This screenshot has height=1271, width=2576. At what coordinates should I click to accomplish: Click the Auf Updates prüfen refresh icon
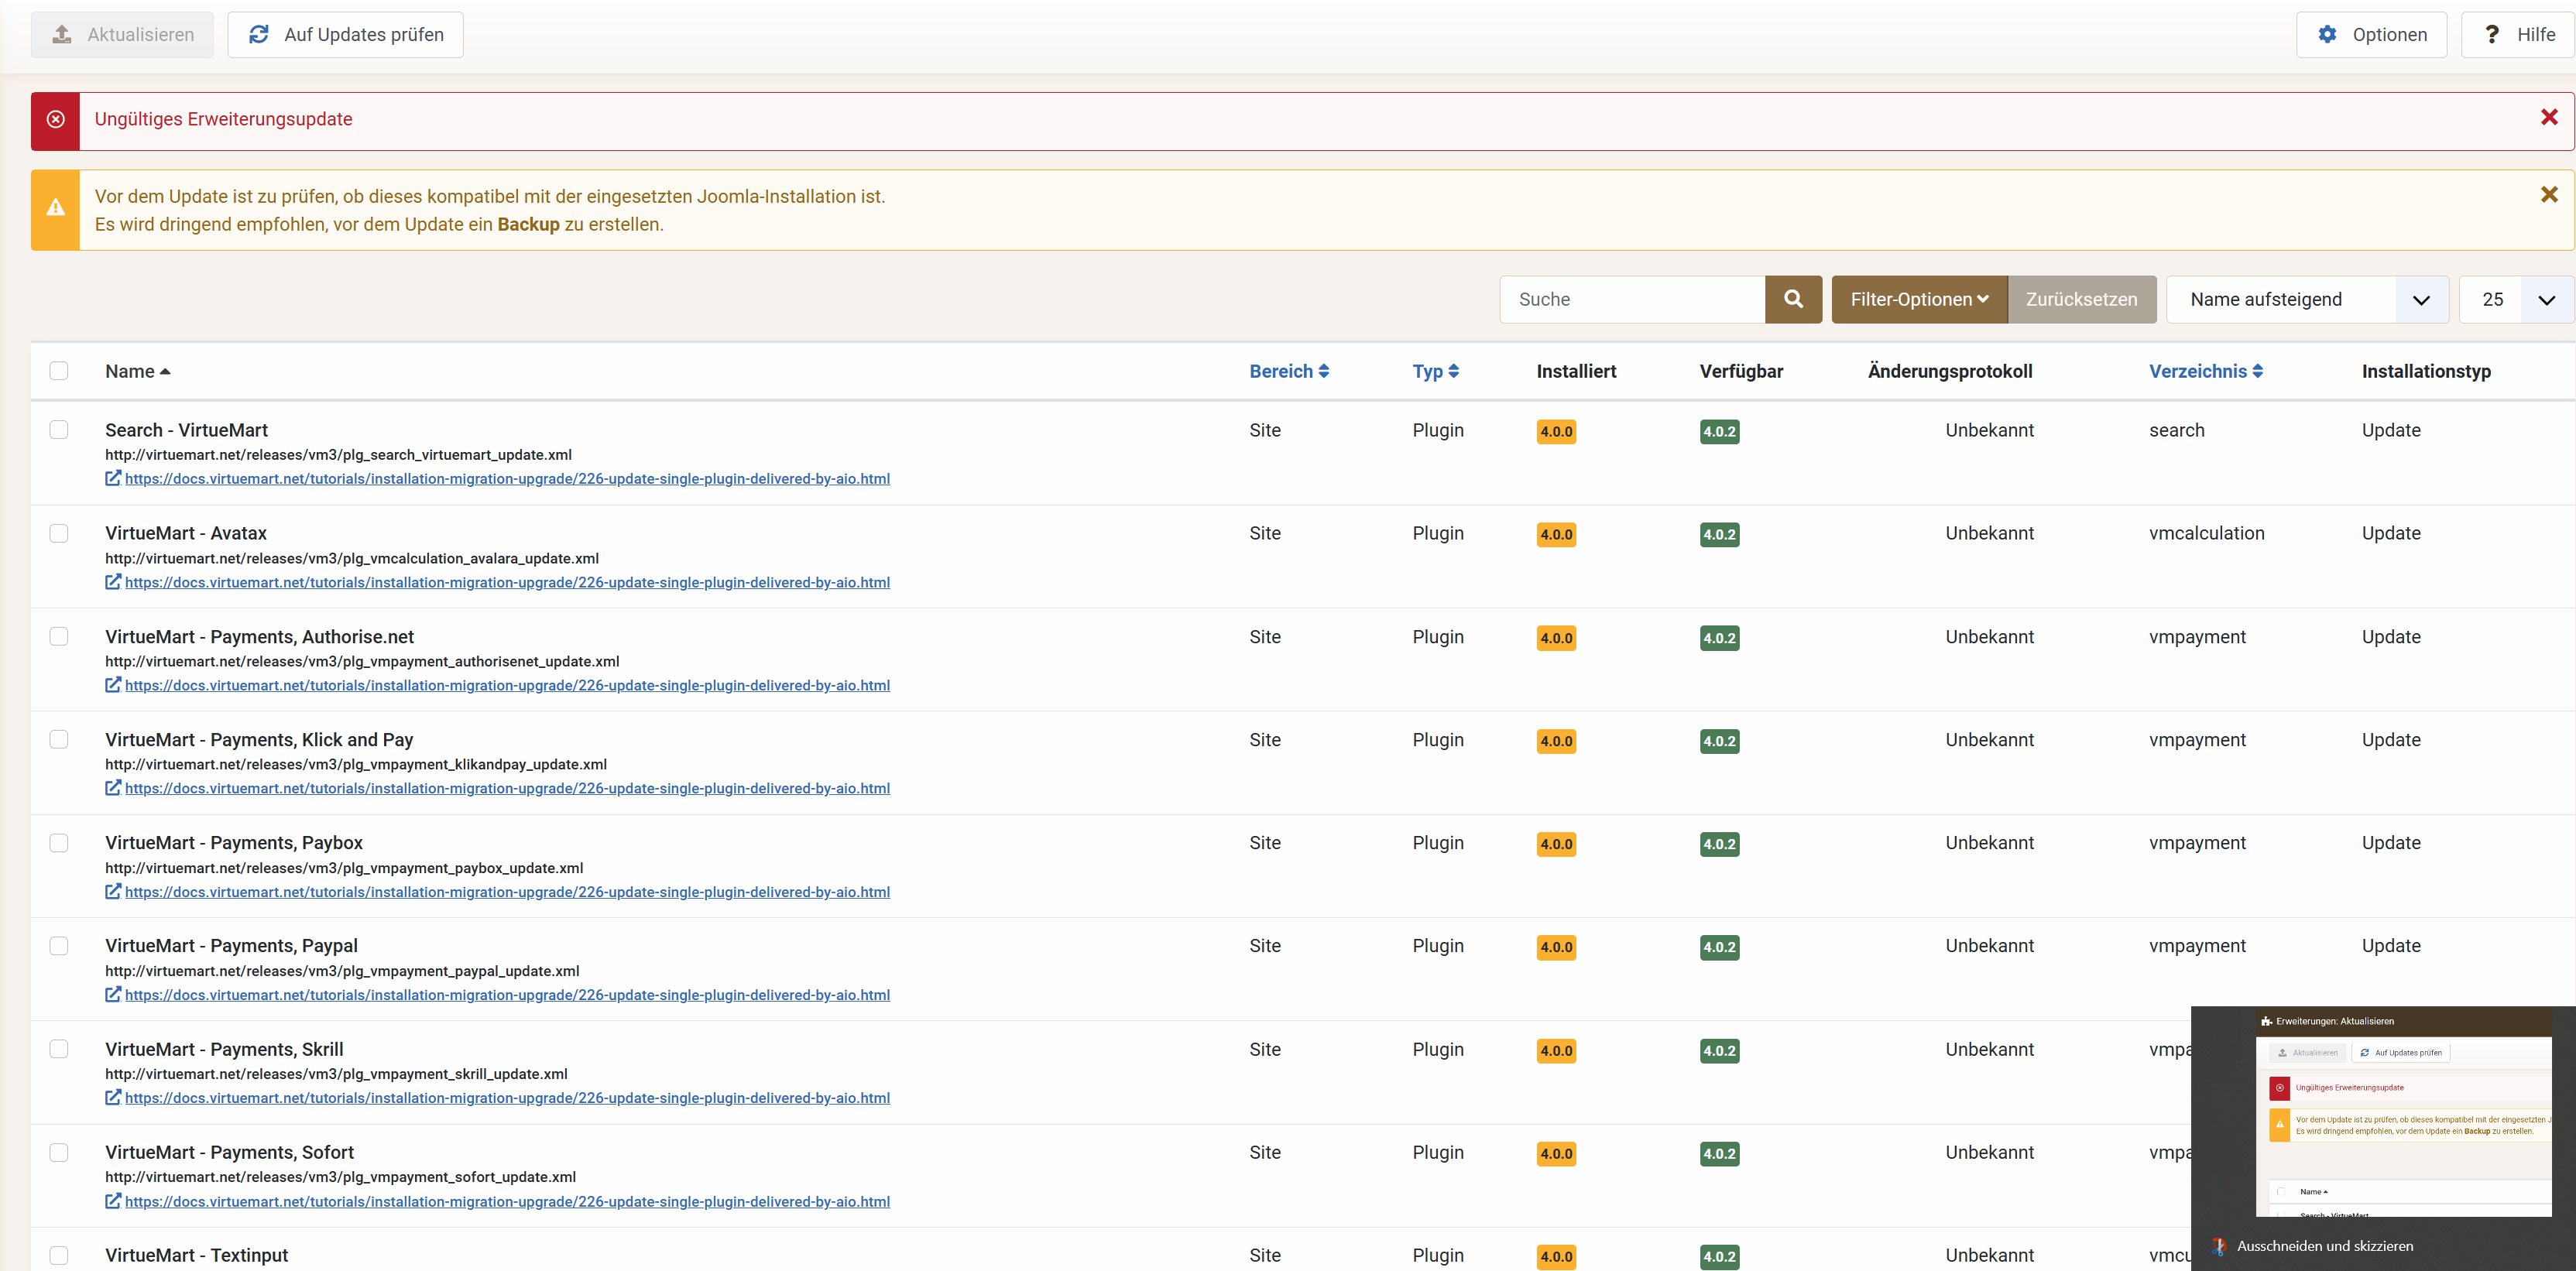click(259, 35)
